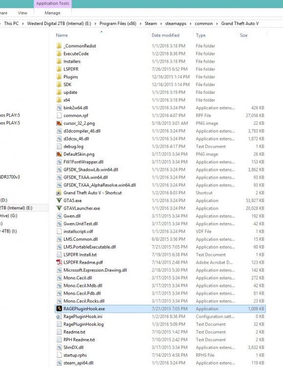The image size is (283, 367).
Task: Expand the arrow after Program Files (x86)
Action: tap(141, 23)
